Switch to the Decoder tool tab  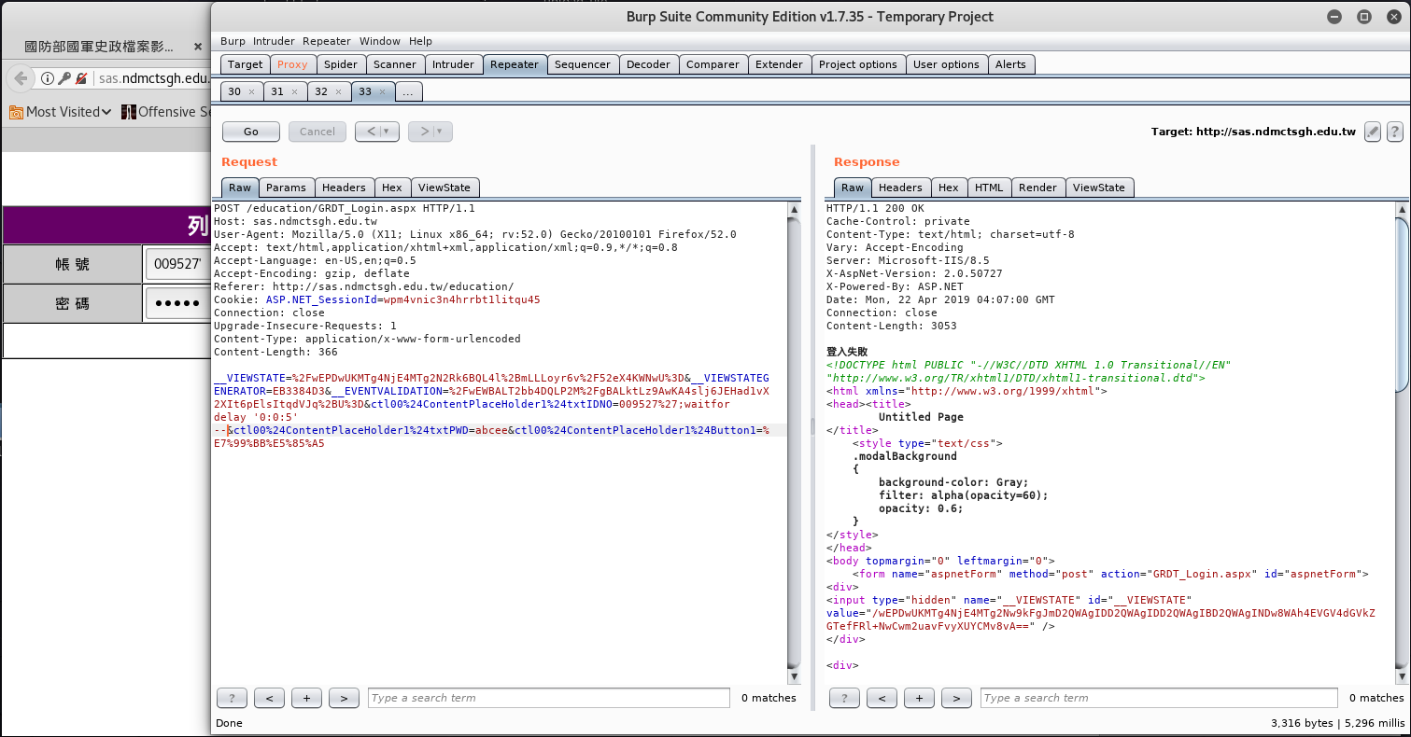tap(648, 64)
